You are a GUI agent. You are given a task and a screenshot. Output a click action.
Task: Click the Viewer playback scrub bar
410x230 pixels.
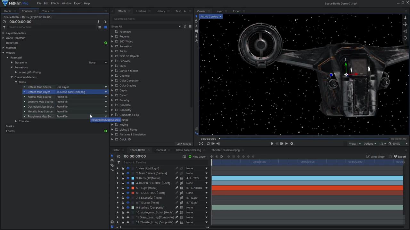(304, 139)
